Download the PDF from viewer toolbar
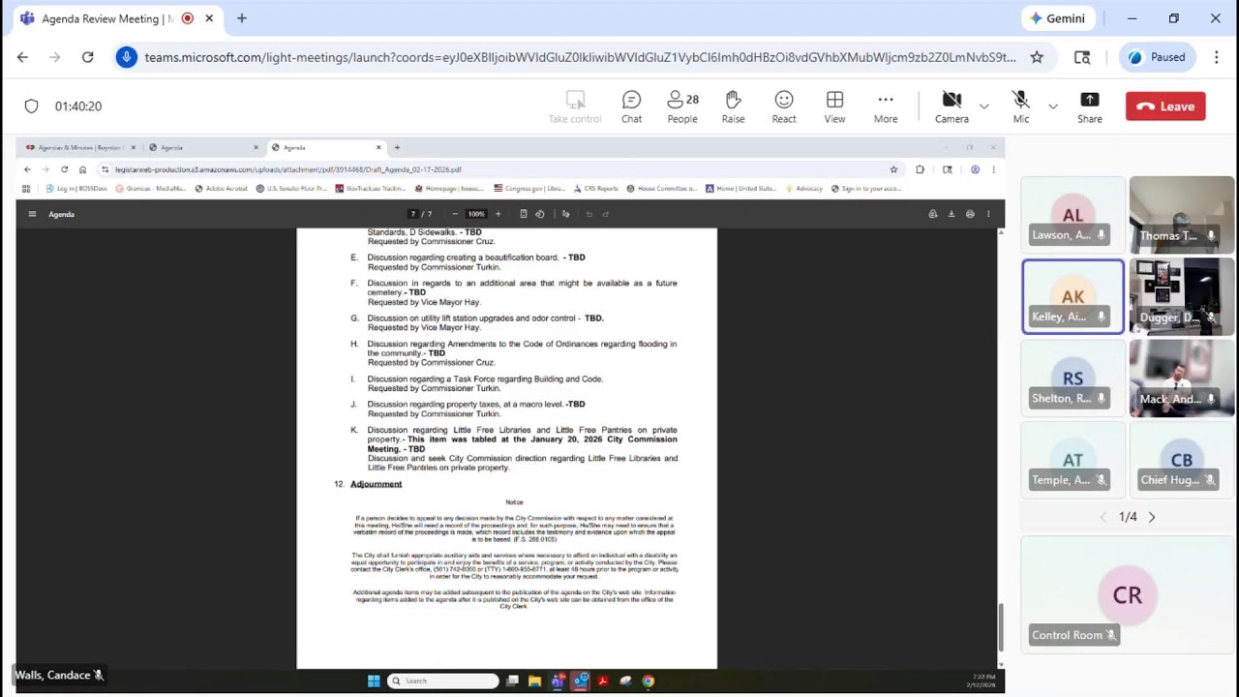Image resolution: width=1239 pixels, height=697 pixels. point(952,214)
